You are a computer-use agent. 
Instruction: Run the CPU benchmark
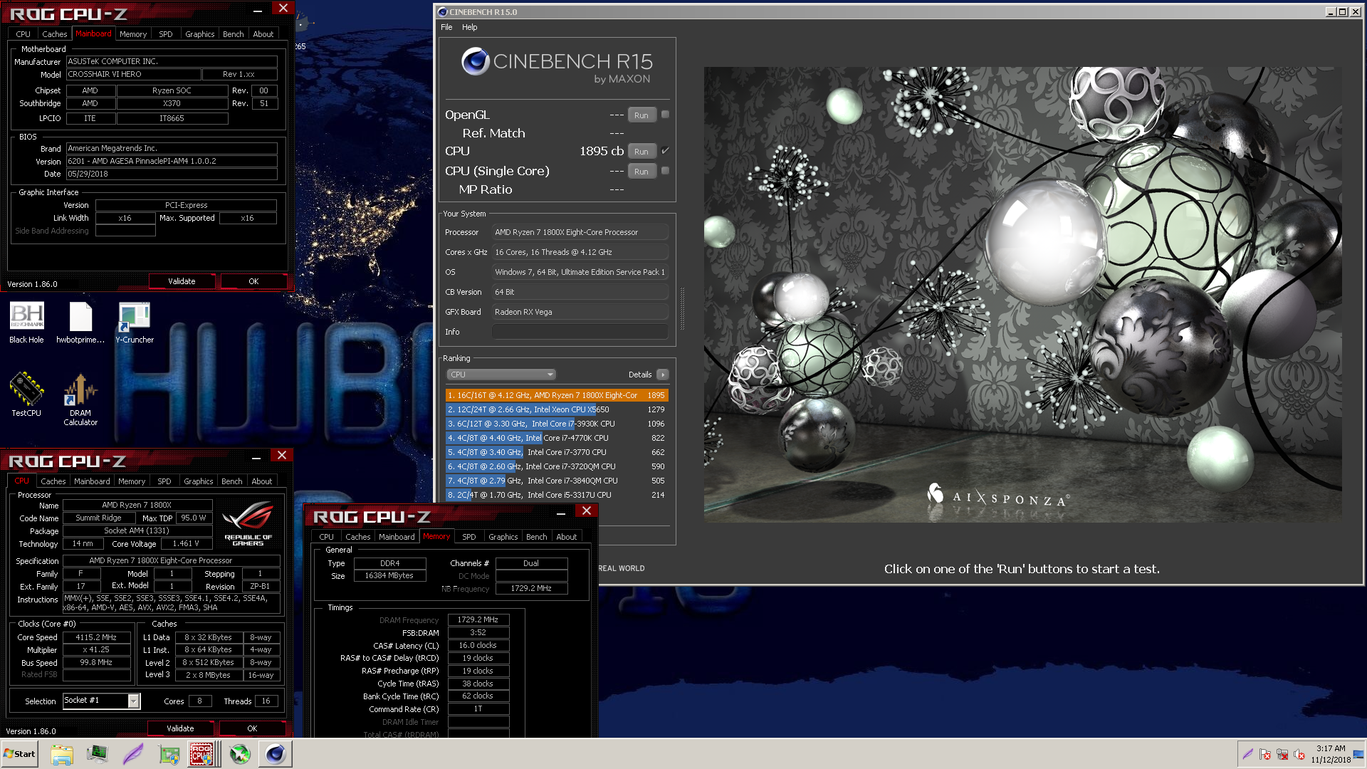[x=641, y=151]
